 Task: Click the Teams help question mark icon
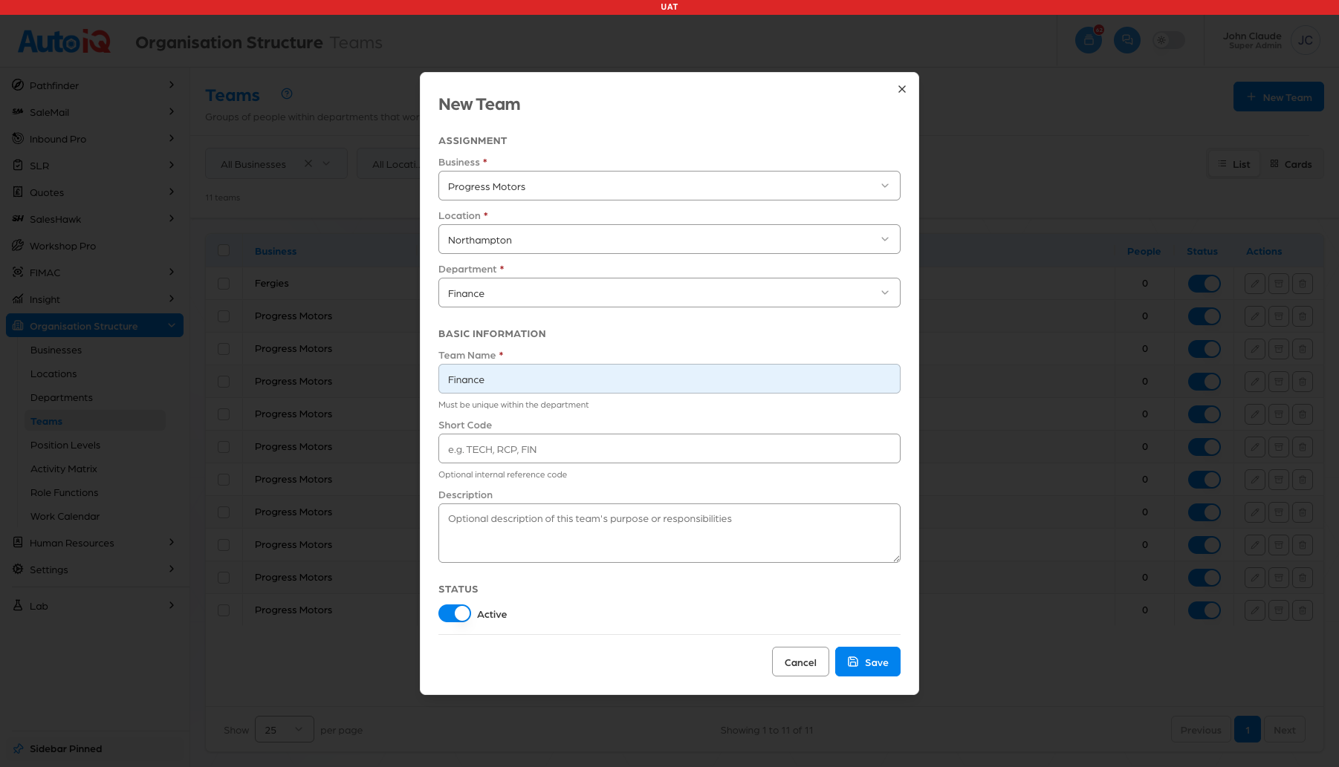point(287,94)
